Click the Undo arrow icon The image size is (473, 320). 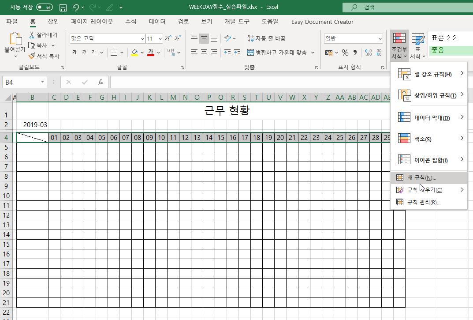[76, 7]
